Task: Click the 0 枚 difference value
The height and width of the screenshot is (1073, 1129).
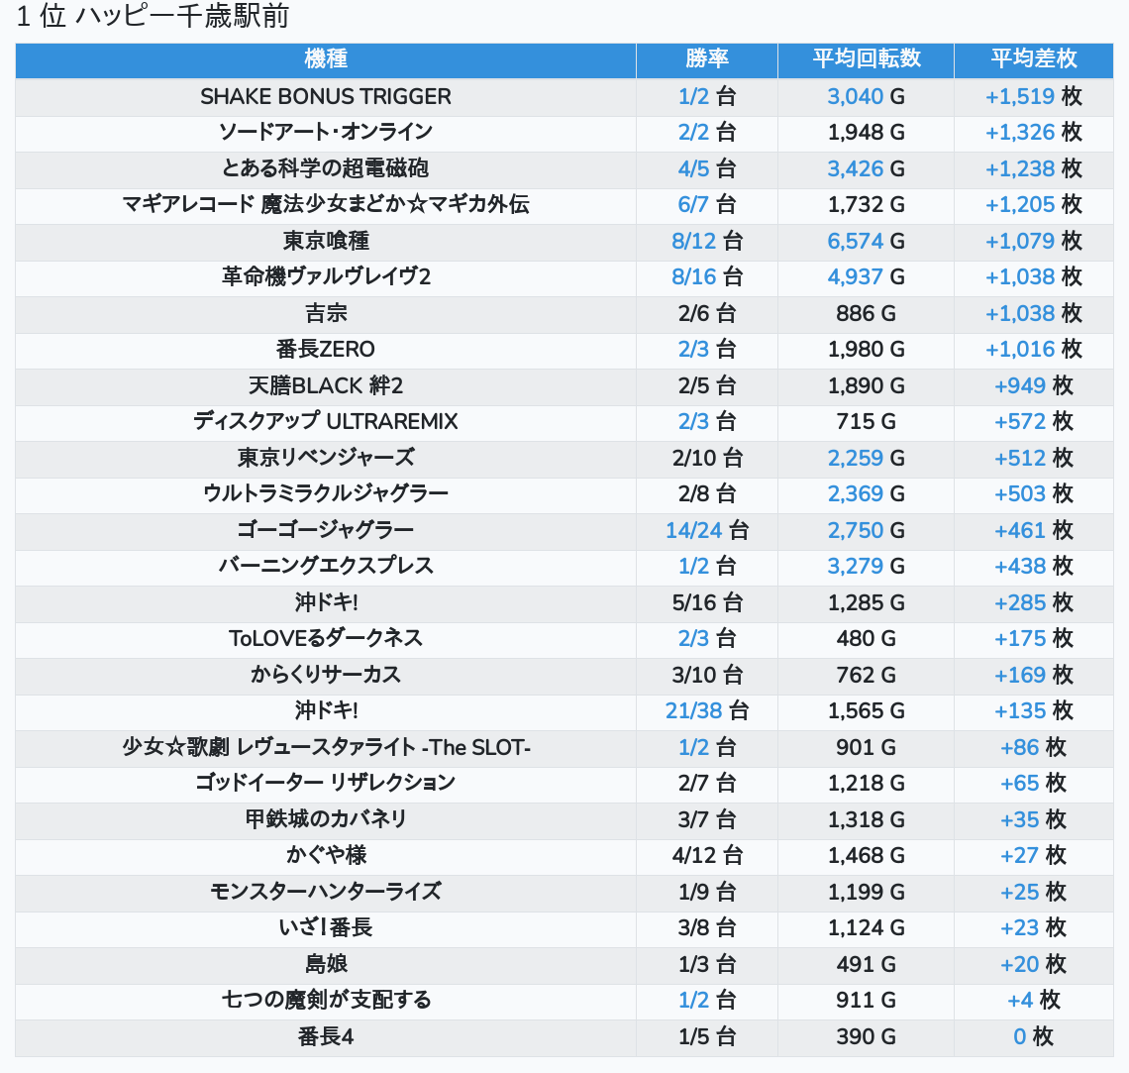Action: coord(1020,1036)
